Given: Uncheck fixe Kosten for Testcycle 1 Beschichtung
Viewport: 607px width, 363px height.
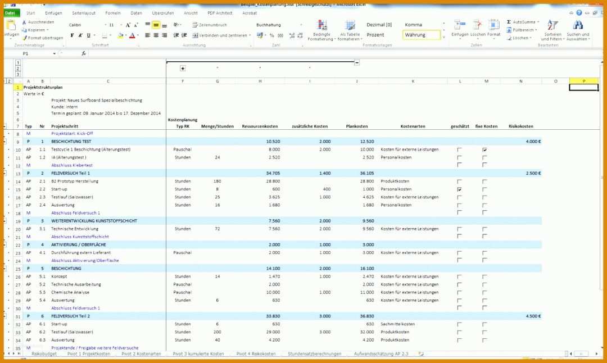Looking at the screenshot, I should 484,150.
